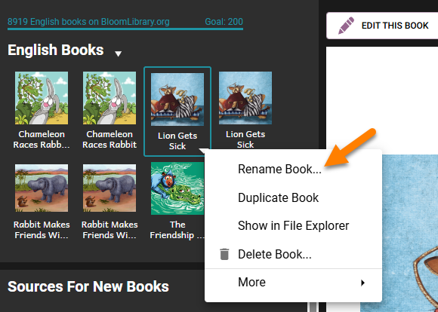
Task: Open the More submenu arrow
Action: 362,283
